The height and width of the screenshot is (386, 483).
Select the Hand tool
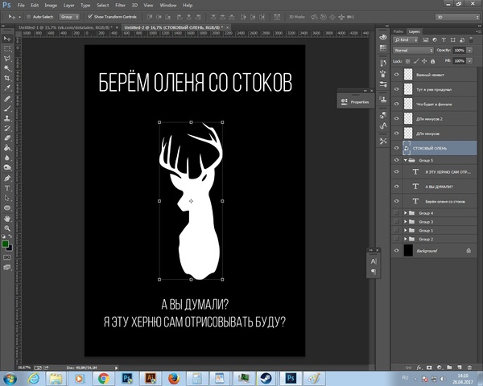(x=7, y=218)
